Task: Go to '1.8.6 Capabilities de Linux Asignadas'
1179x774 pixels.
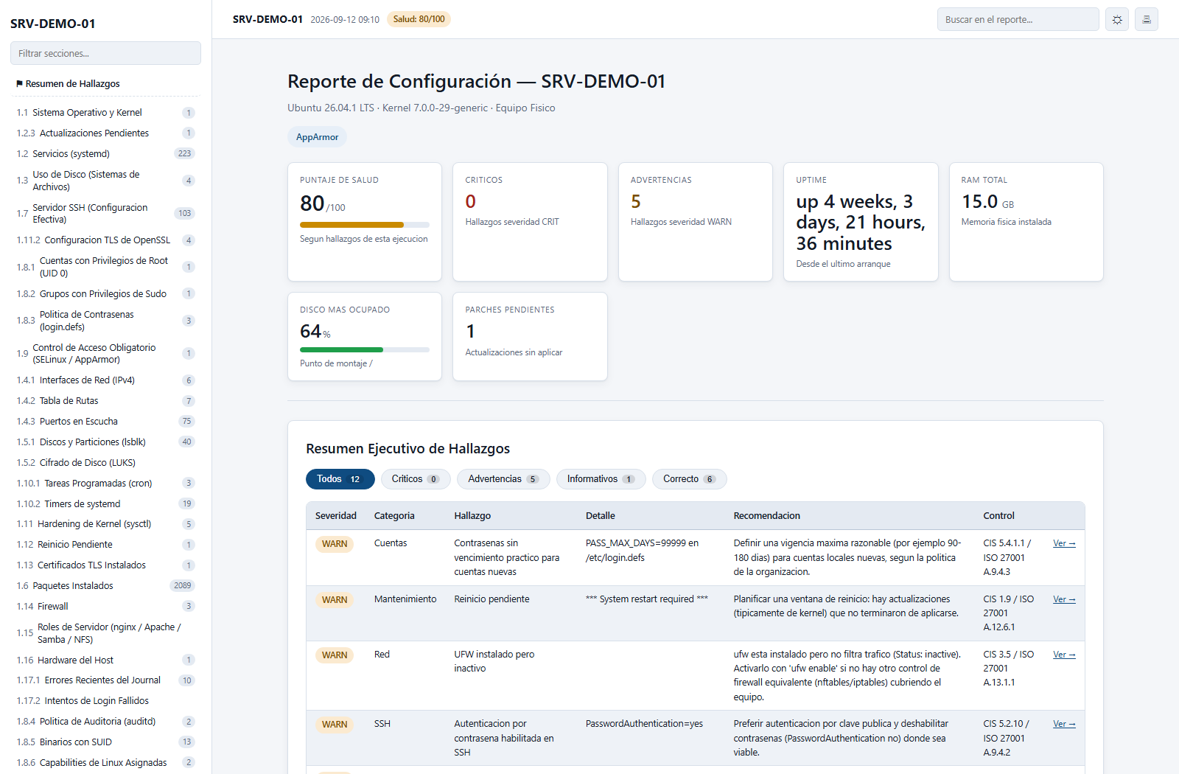Action: [105, 763]
